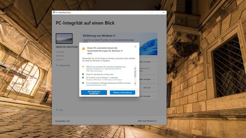Click green checkmark next to Prozessor result

pyautogui.click(x=83, y=77)
